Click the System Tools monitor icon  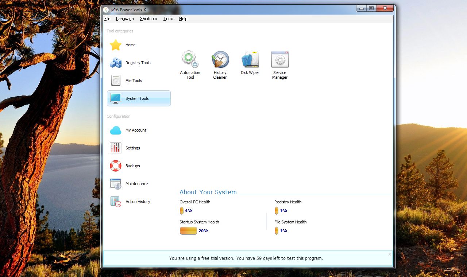(116, 98)
